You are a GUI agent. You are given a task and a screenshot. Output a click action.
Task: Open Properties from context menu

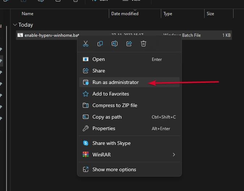(129, 128)
